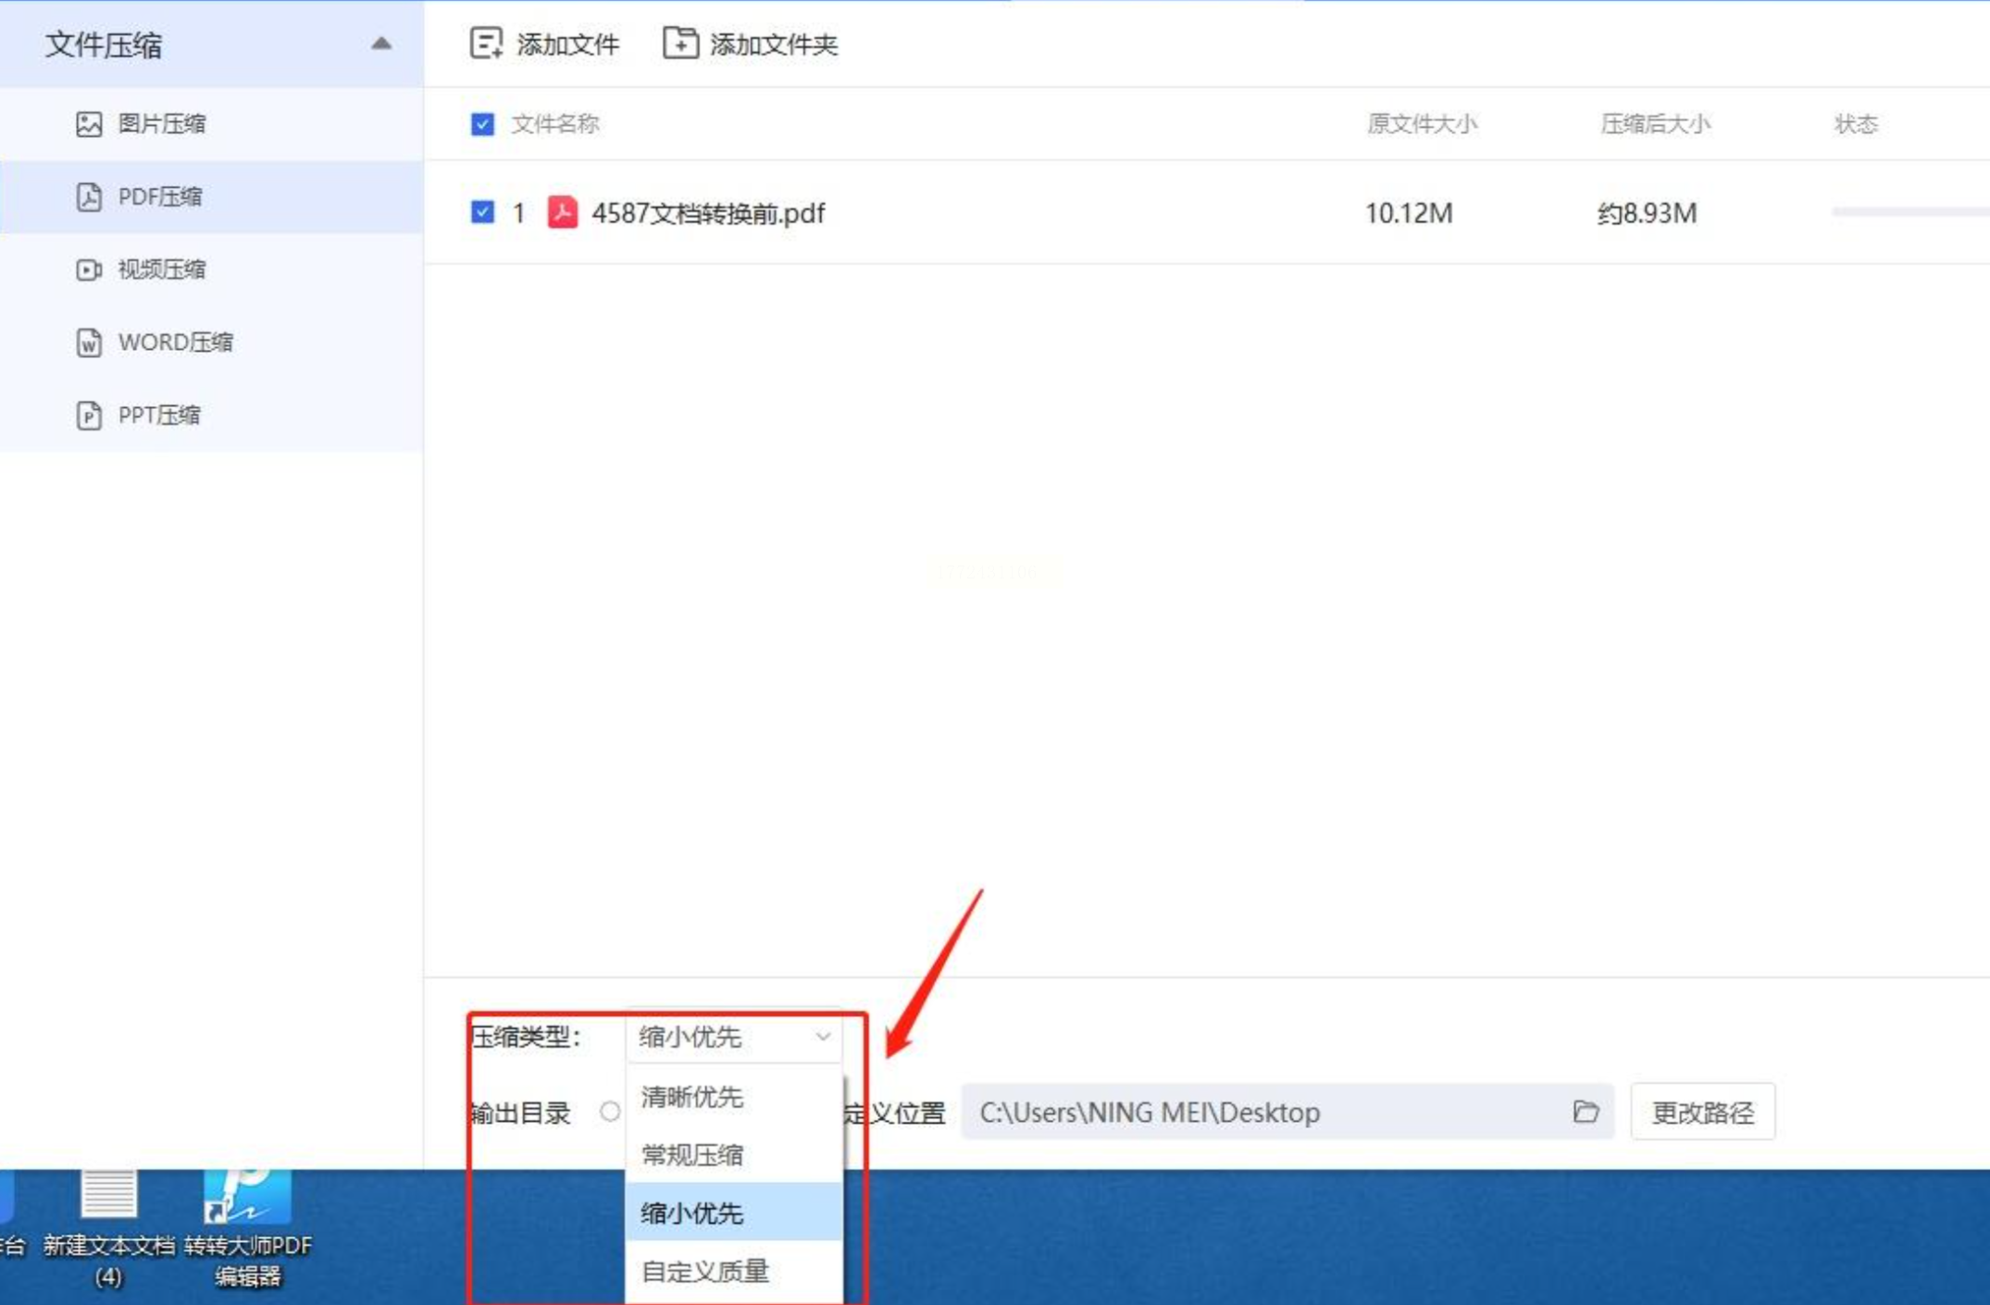Click the 更改路径 button
1990x1305 pixels.
tap(1702, 1112)
